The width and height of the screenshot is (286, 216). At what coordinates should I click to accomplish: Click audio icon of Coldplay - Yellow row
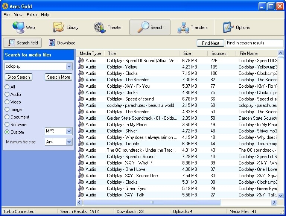click(81, 67)
